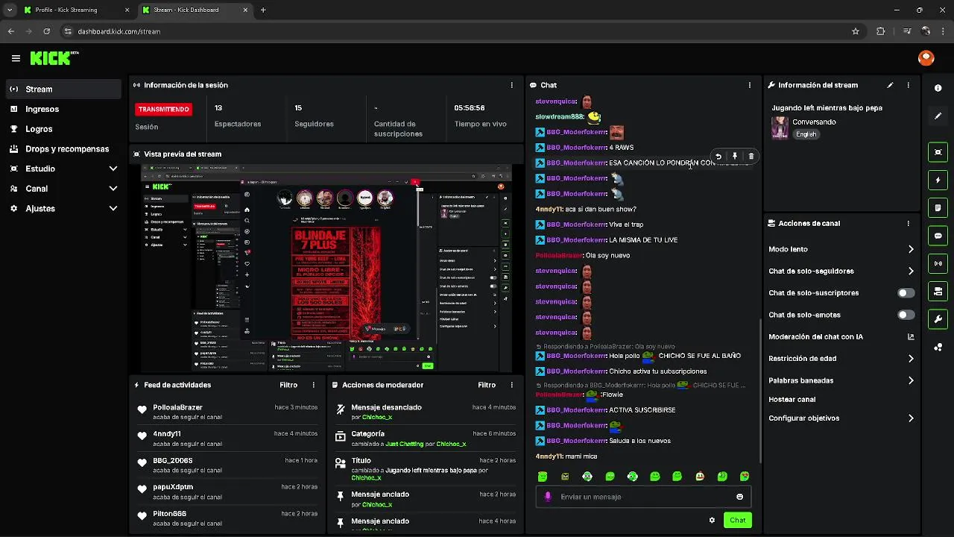Toggle the stream preview widget icon in rail
The image size is (954, 537).
click(938, 152)
